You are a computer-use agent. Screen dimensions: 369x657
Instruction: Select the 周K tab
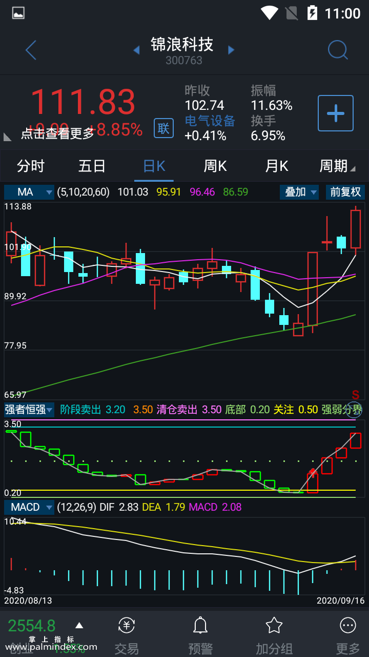tap(215, 166)
